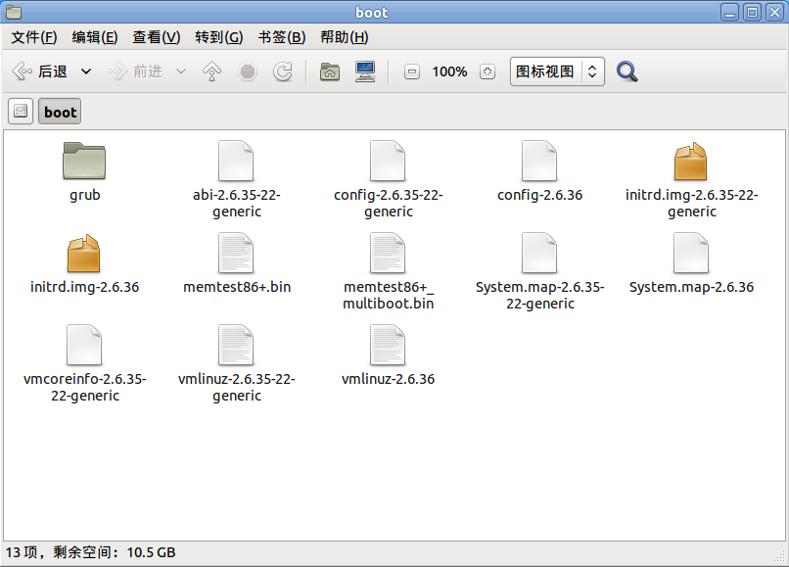Image resolution: width=789 pixels, height=567 pixels.
Task: Maximize the boot window
Action: pos(752,12)
